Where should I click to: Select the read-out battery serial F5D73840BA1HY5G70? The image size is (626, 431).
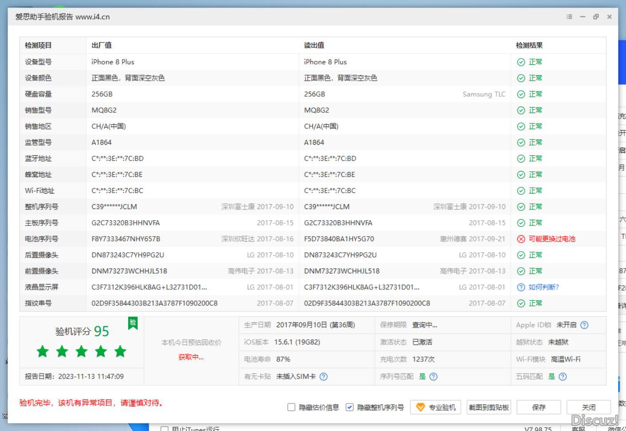339,239
